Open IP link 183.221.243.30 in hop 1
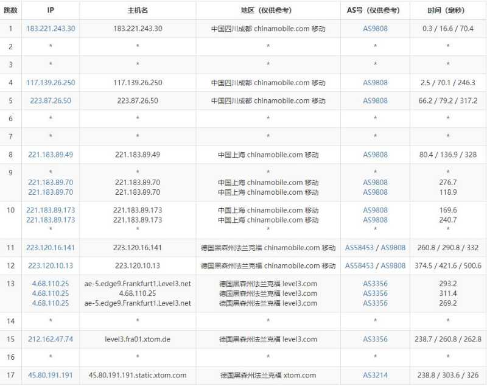Viewport: 487px width, 386px height. tap(51, 28)
